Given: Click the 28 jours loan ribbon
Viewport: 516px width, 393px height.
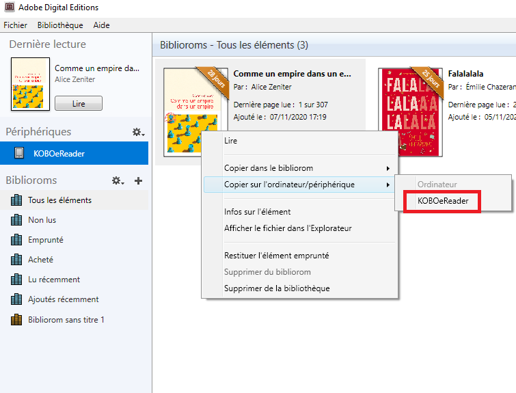Looking at the screenshot, I should pos(215,81).
